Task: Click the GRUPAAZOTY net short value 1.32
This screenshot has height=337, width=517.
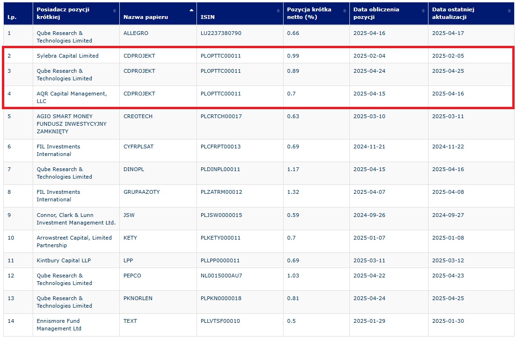Action: [293, 192]
